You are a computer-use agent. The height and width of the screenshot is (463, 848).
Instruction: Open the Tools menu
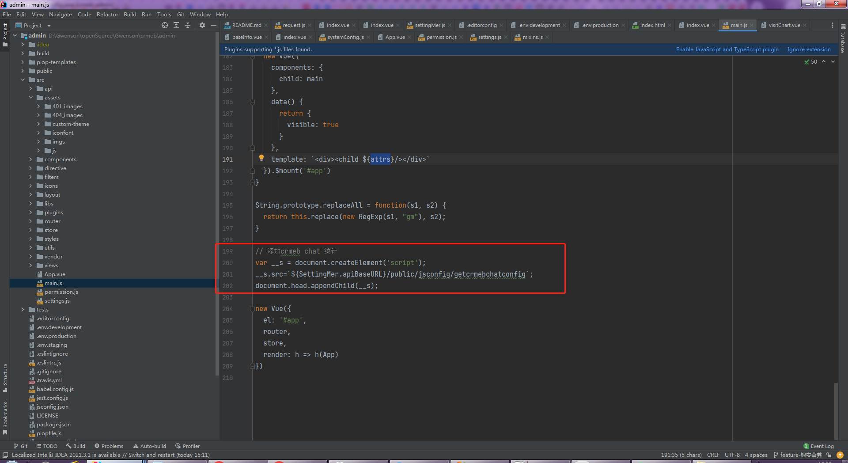[164, 15]
